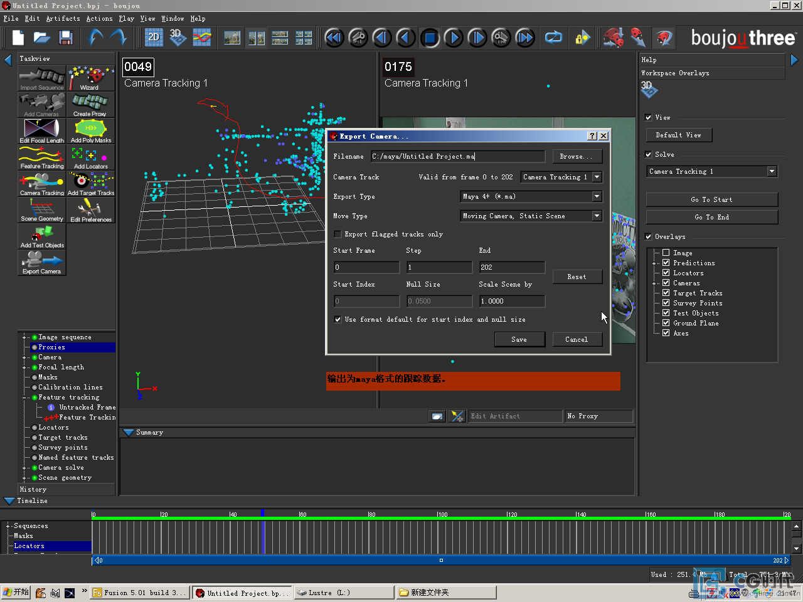Click the lock padlock toolbar icon
This screenshot has height=602, width=803.
click(582, 38)
